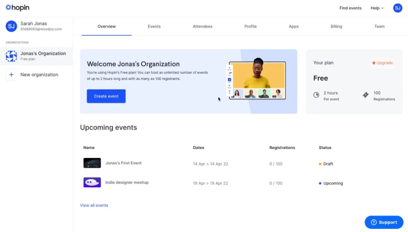Screen dimensions: 408x232
Task: Open the Support chat button
Action: 384,222
